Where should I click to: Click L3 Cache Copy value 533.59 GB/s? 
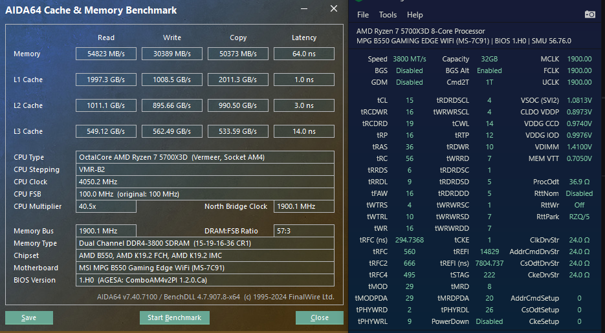(x=237, y=131)
